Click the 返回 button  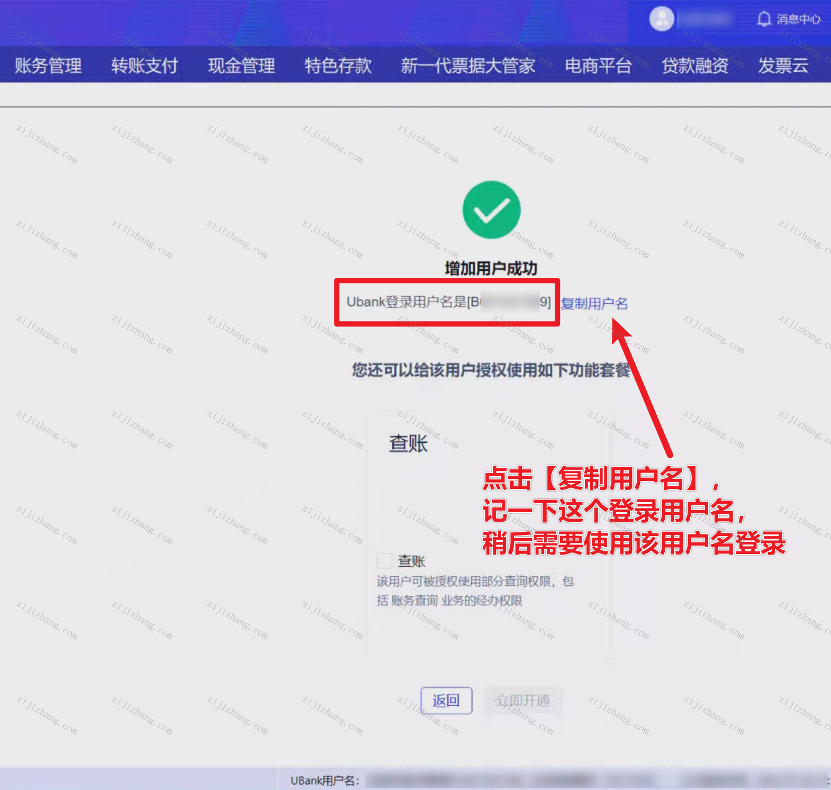click(446, 701)
